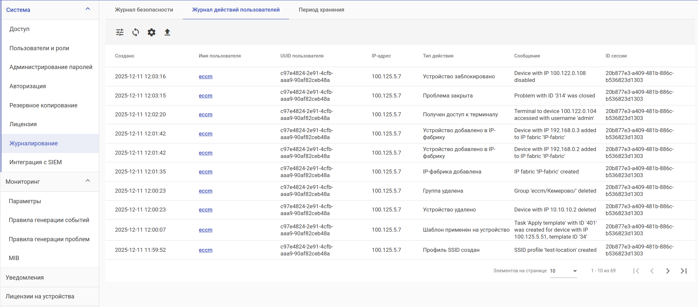
Task: Collapse the Мониторинг section
Action: click(88, 181)
